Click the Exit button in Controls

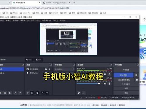click(x=126, y=93)
